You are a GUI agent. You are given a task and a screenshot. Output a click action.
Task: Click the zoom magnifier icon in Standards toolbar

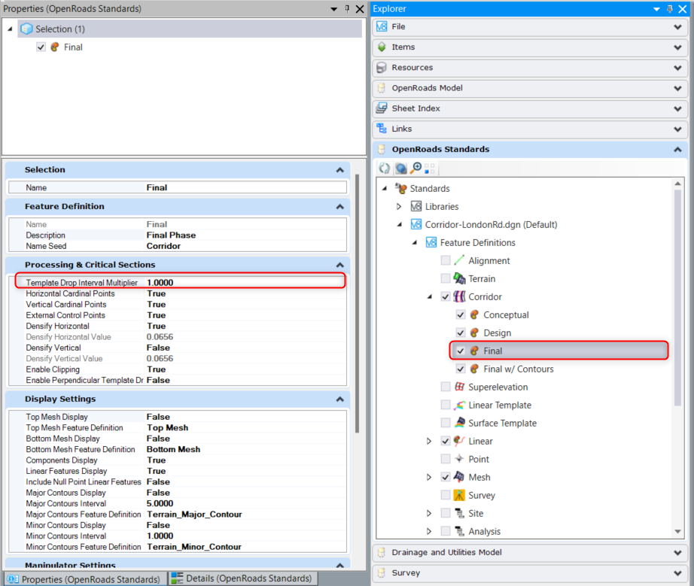(x=415, y=169)
